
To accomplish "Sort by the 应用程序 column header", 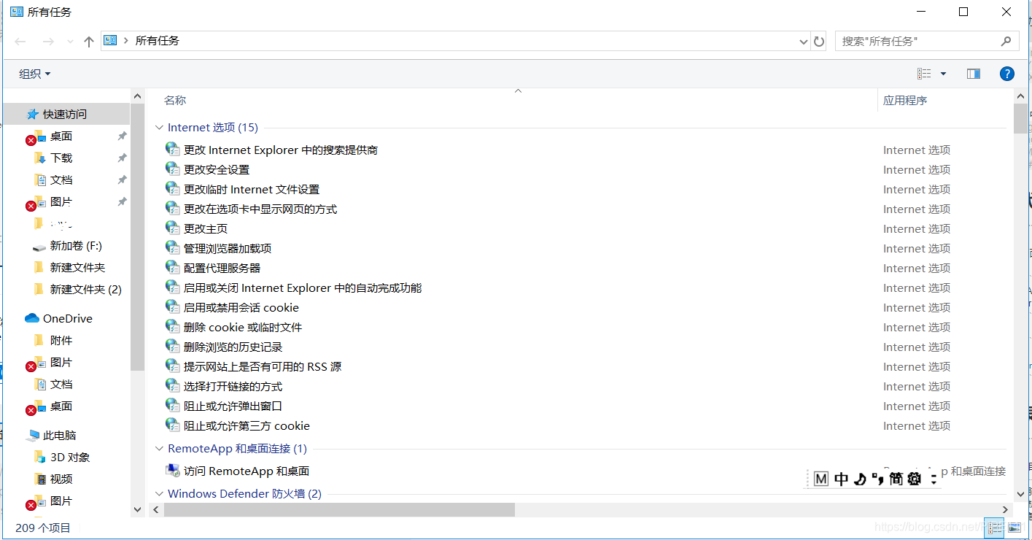I will pyautogui.click(x=905, y=100).
